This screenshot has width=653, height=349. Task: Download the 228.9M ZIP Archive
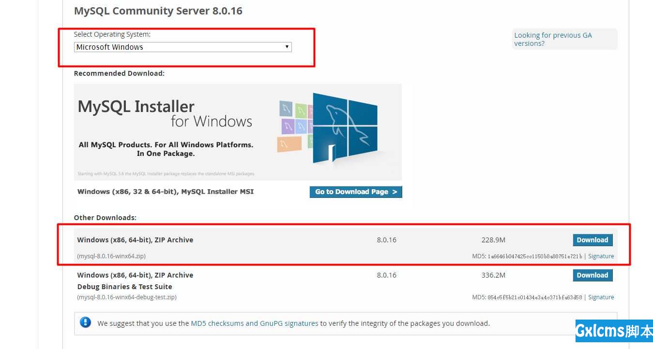592,240
